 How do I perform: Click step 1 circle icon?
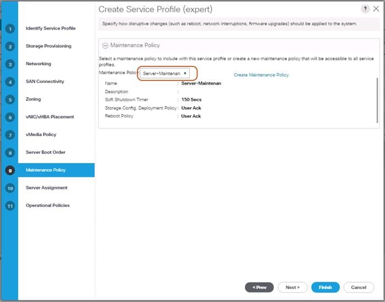click(10, 29)
